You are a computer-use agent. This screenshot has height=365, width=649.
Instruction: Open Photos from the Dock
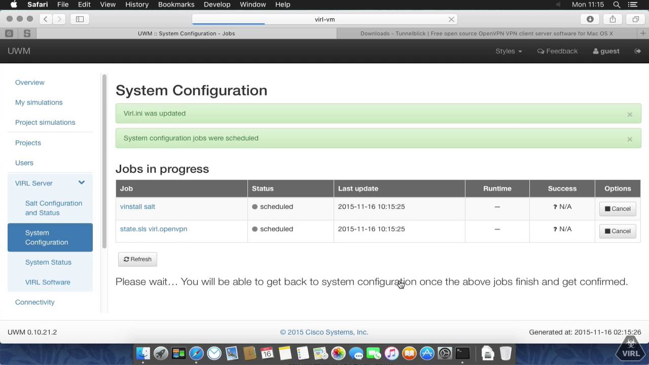click(338, 353)
